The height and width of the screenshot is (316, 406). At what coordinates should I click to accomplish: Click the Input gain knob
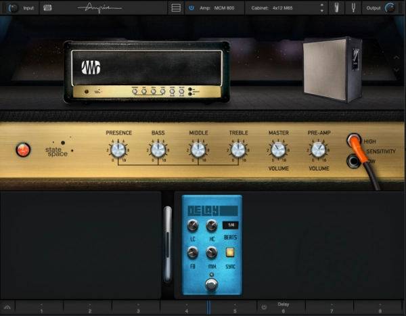tap(13, 8)
